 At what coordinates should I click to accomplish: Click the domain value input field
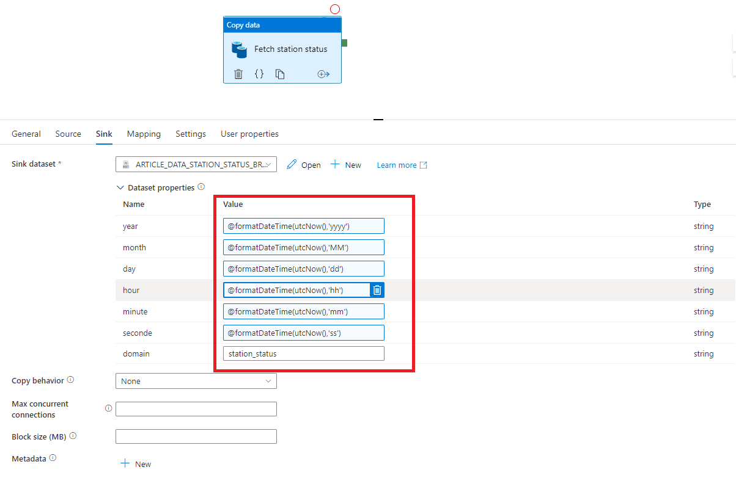click(x=303, y=353)
